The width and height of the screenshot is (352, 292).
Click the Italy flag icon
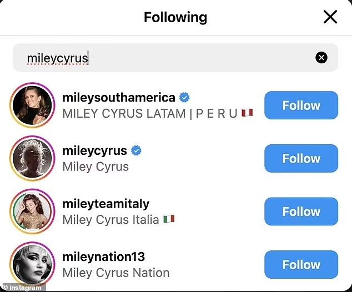169,219
